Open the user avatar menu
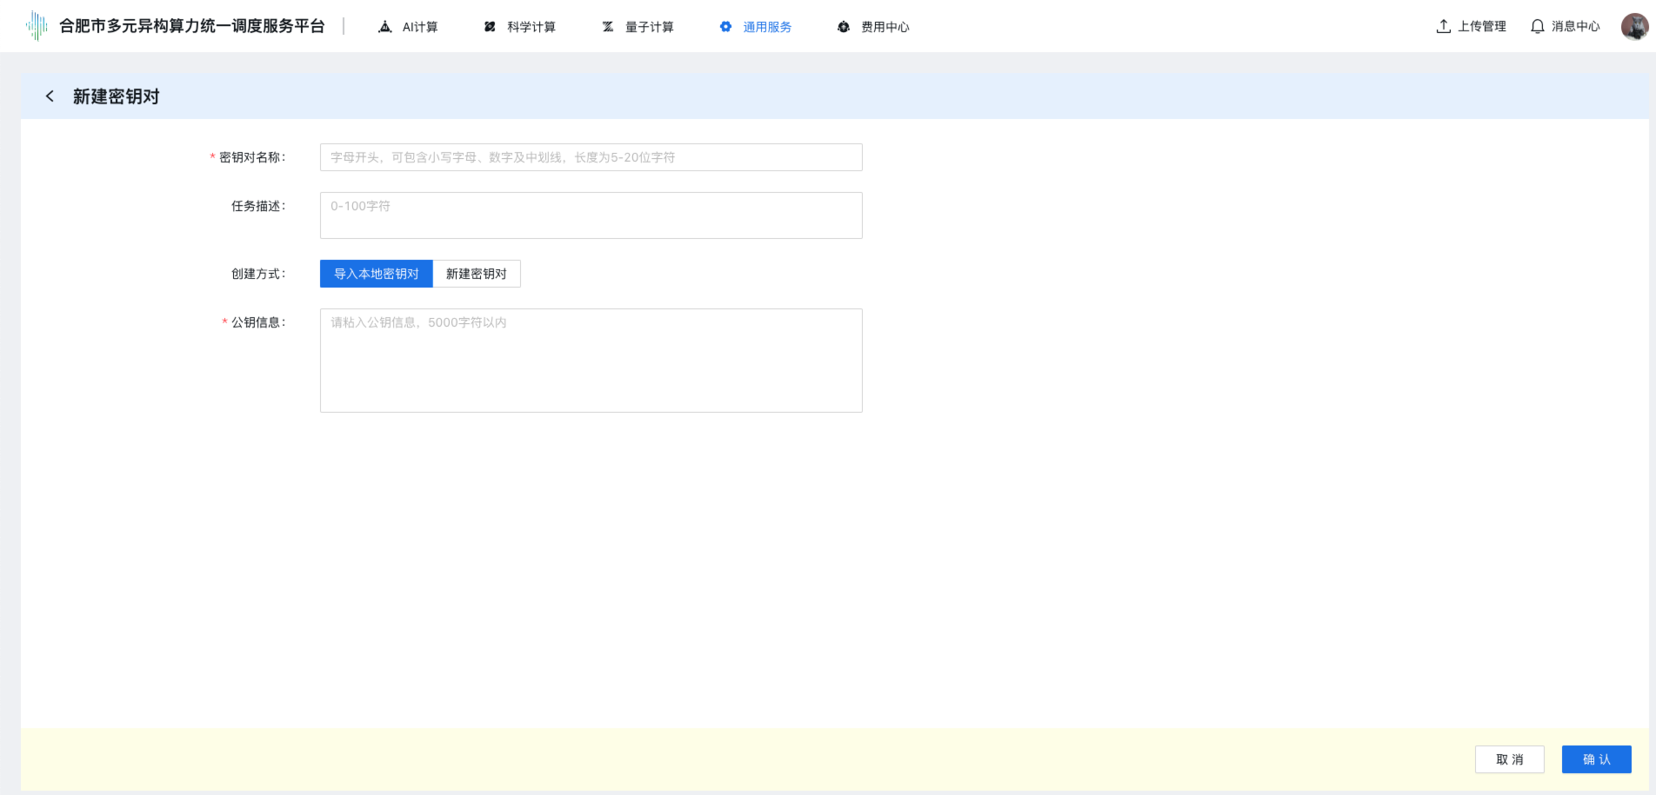This screenshot has width=1656, height=795. pos(1634,26)
